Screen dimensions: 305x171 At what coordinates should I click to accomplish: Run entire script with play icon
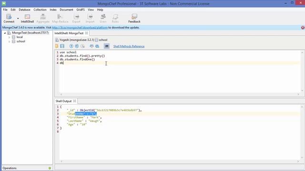point(71,46)
